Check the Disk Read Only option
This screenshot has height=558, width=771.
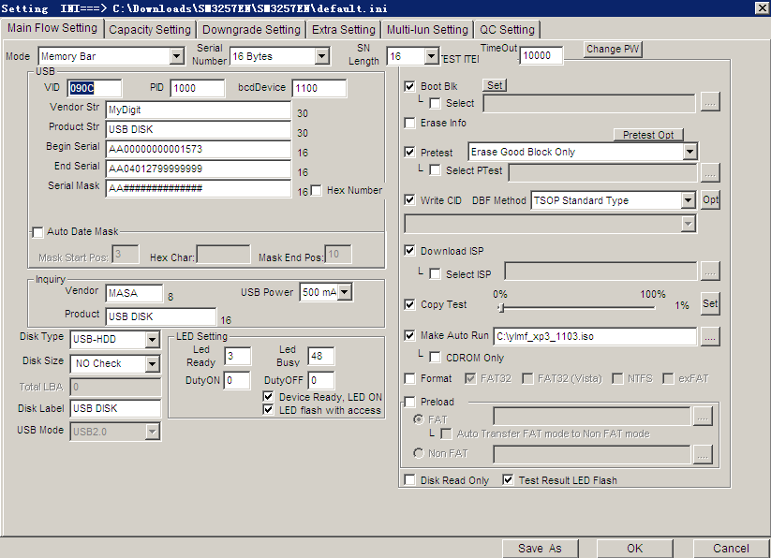click(409, 480)
